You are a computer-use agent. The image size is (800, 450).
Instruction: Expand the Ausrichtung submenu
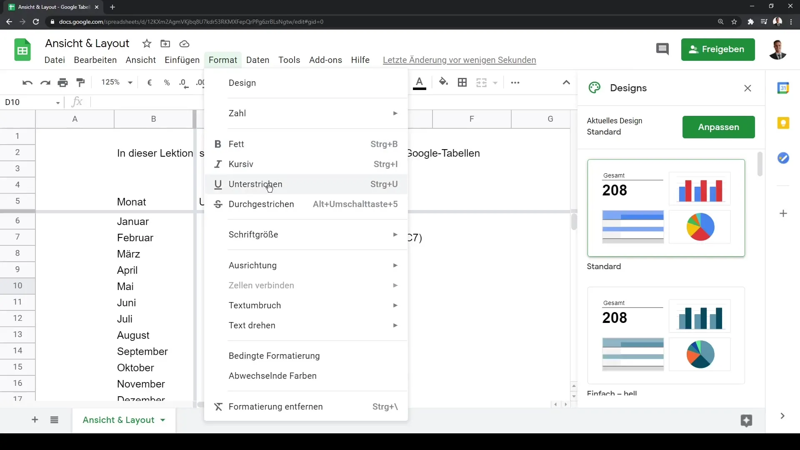[253, 265]
